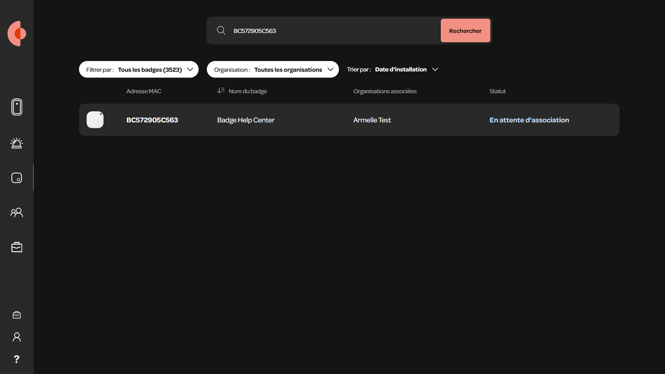Open the help question mark

point(17,359)
